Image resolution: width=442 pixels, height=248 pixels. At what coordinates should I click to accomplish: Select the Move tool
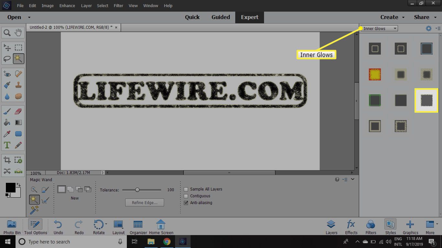tap(7, 48)
